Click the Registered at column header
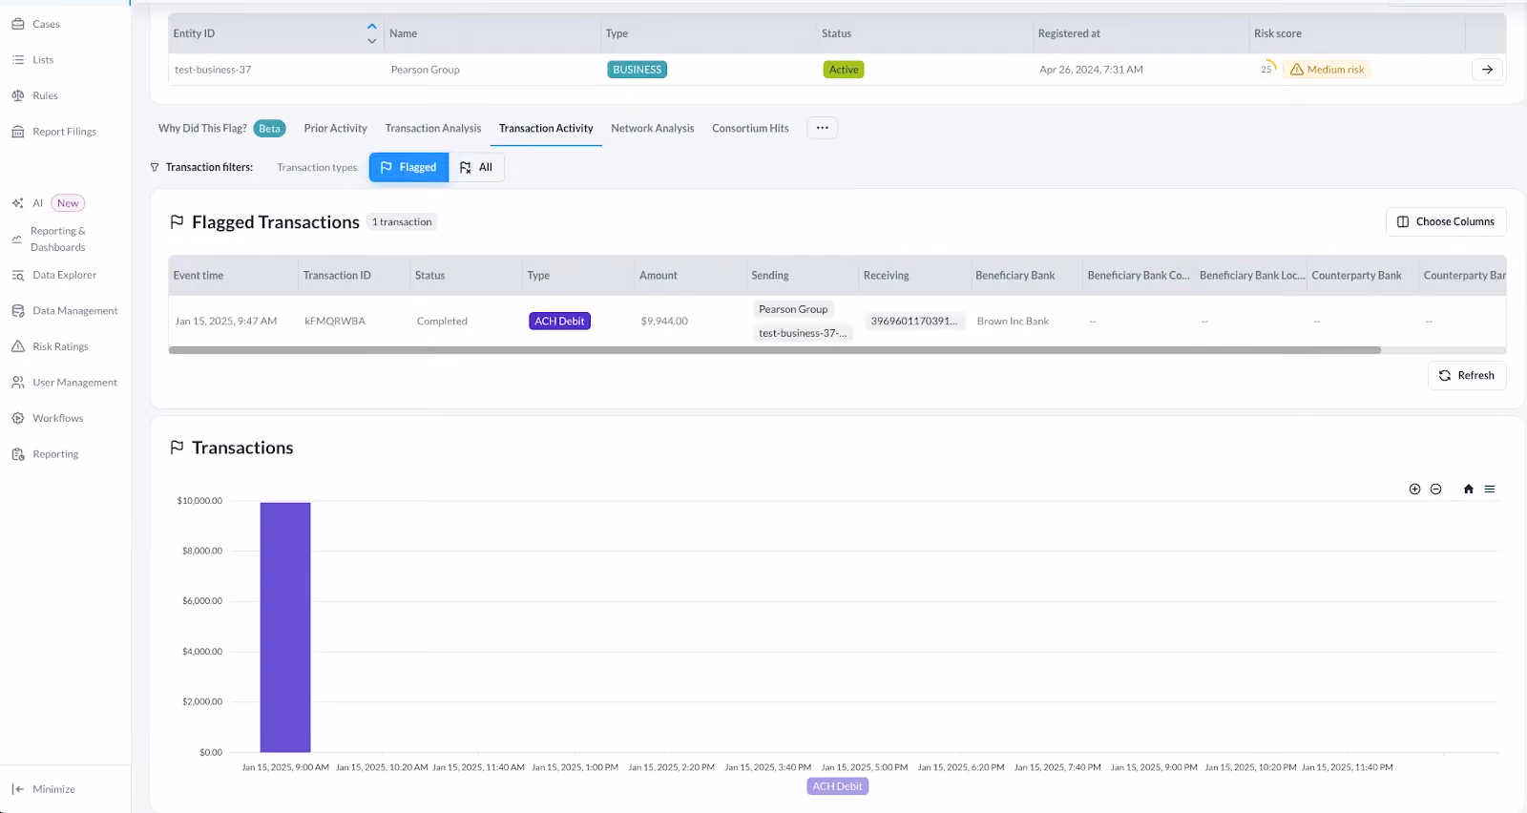The width and height of the screenshot is (1527, 813). pyautogui.click(x=1141, y=33)
